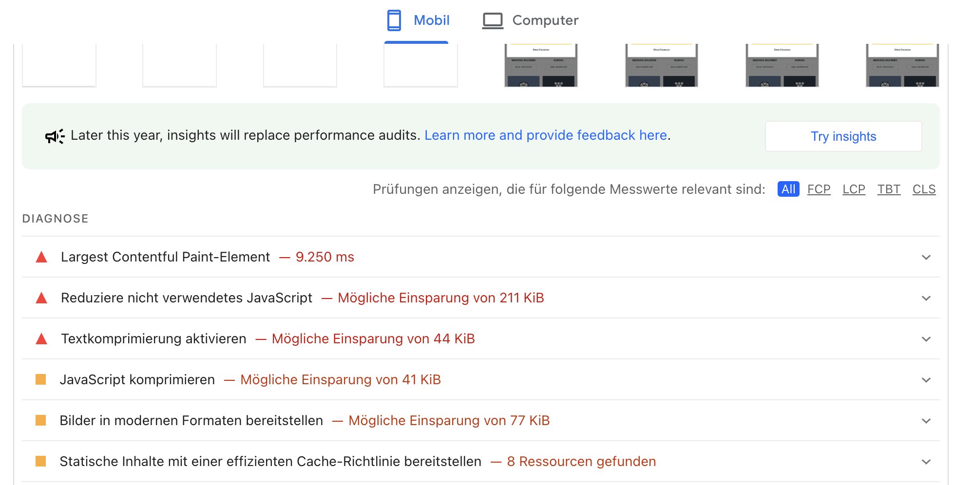Click the red triangle beside Textkomprimierung aktivieren
Screen dimensions: 954x485
[41, 338]
